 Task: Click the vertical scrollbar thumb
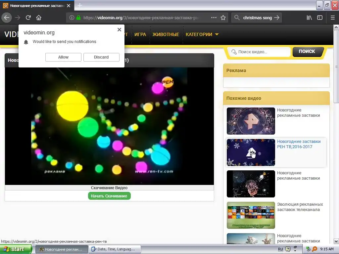[x=336, y=67]
